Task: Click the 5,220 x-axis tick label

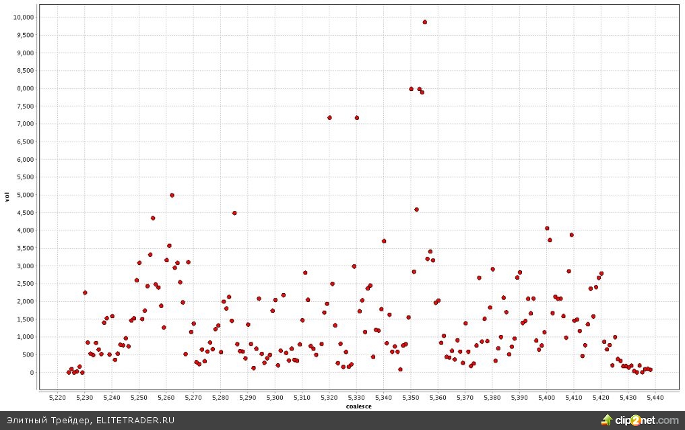Action: pos(57,398)
